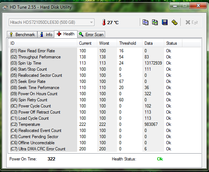Click the Current column header
This screenshot has height=172, width=209.
tap(87, 43)
